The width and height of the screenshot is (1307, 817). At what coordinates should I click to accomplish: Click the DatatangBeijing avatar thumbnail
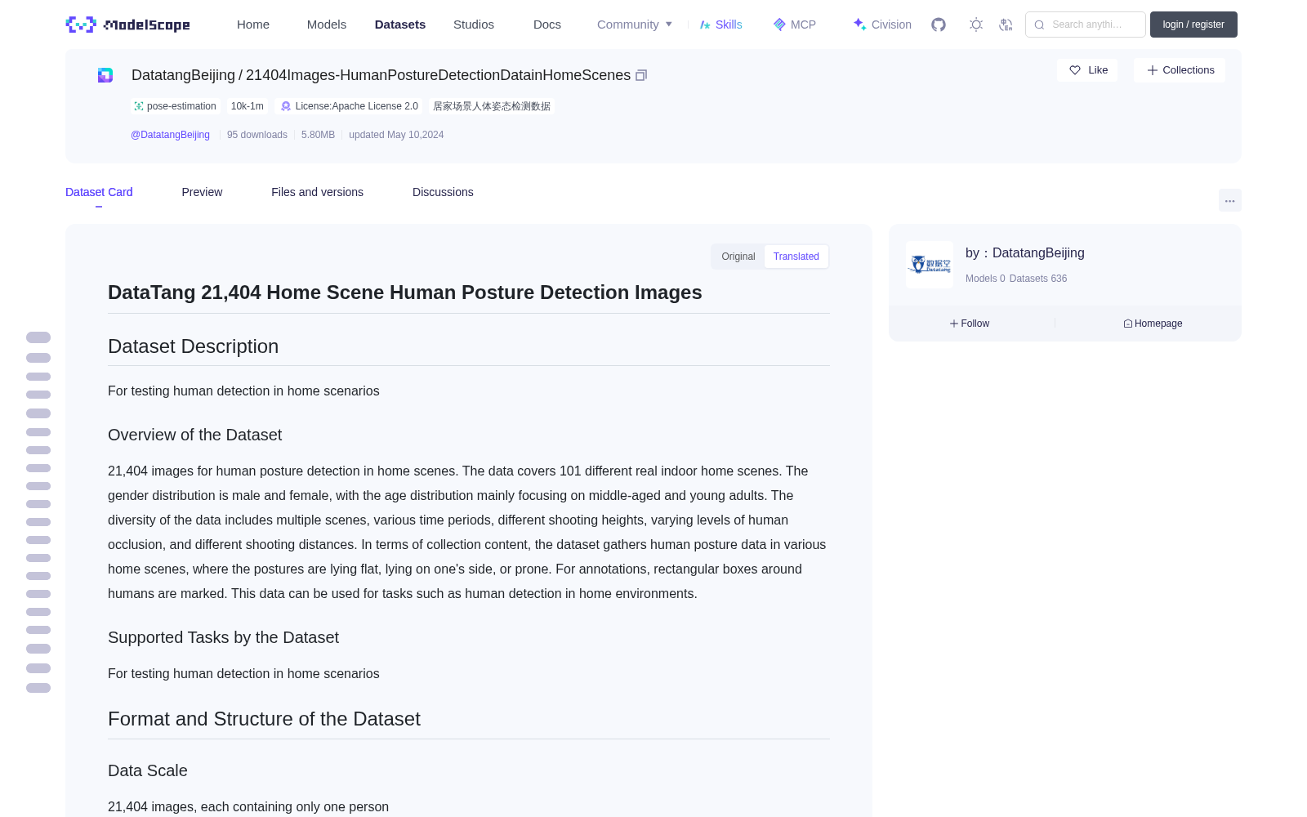[x=930, y=265]
